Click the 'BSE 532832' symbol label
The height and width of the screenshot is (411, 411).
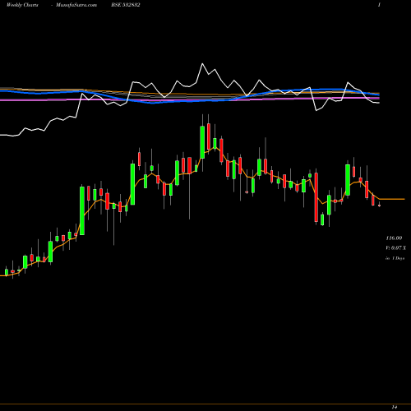pos(126,5)
